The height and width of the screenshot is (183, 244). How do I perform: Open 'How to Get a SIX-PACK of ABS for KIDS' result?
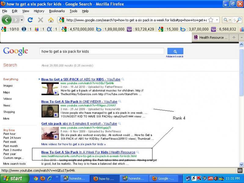pyautogui.click(x=81, y=79)
